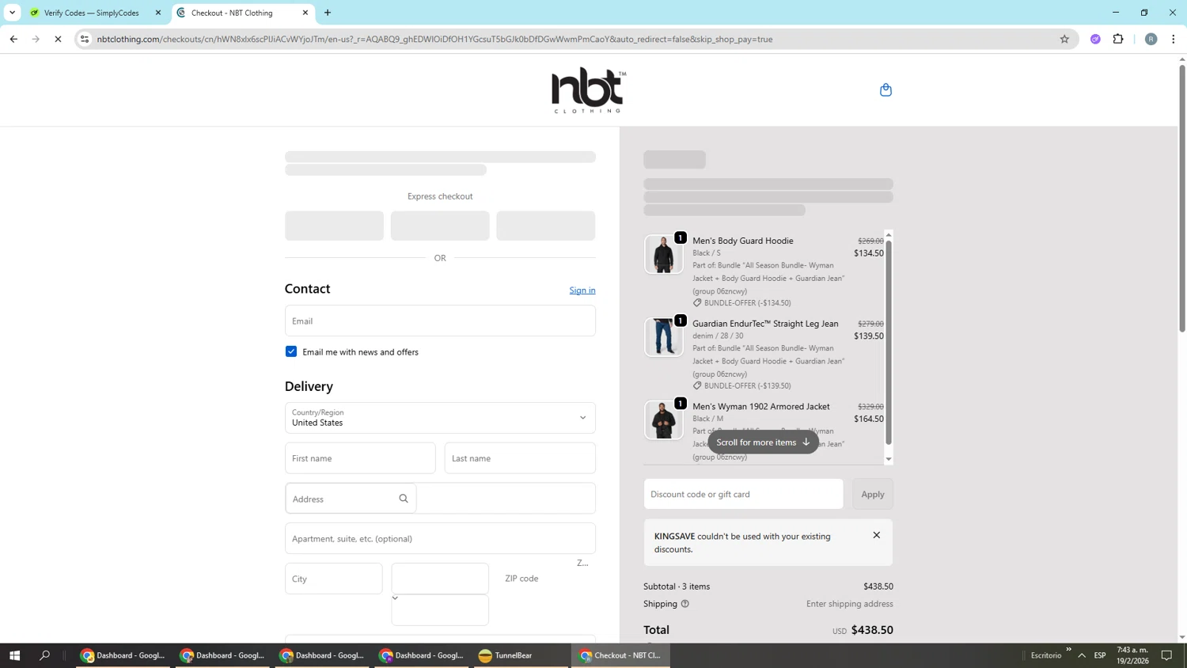Open the Chrome profile avatar
The width and height of the screenshot is (1187, 668).
(x=1151, y=39)
